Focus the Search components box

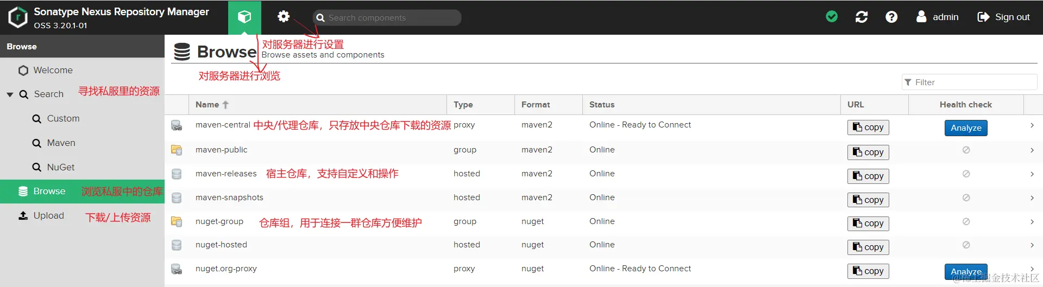(387, 17)
